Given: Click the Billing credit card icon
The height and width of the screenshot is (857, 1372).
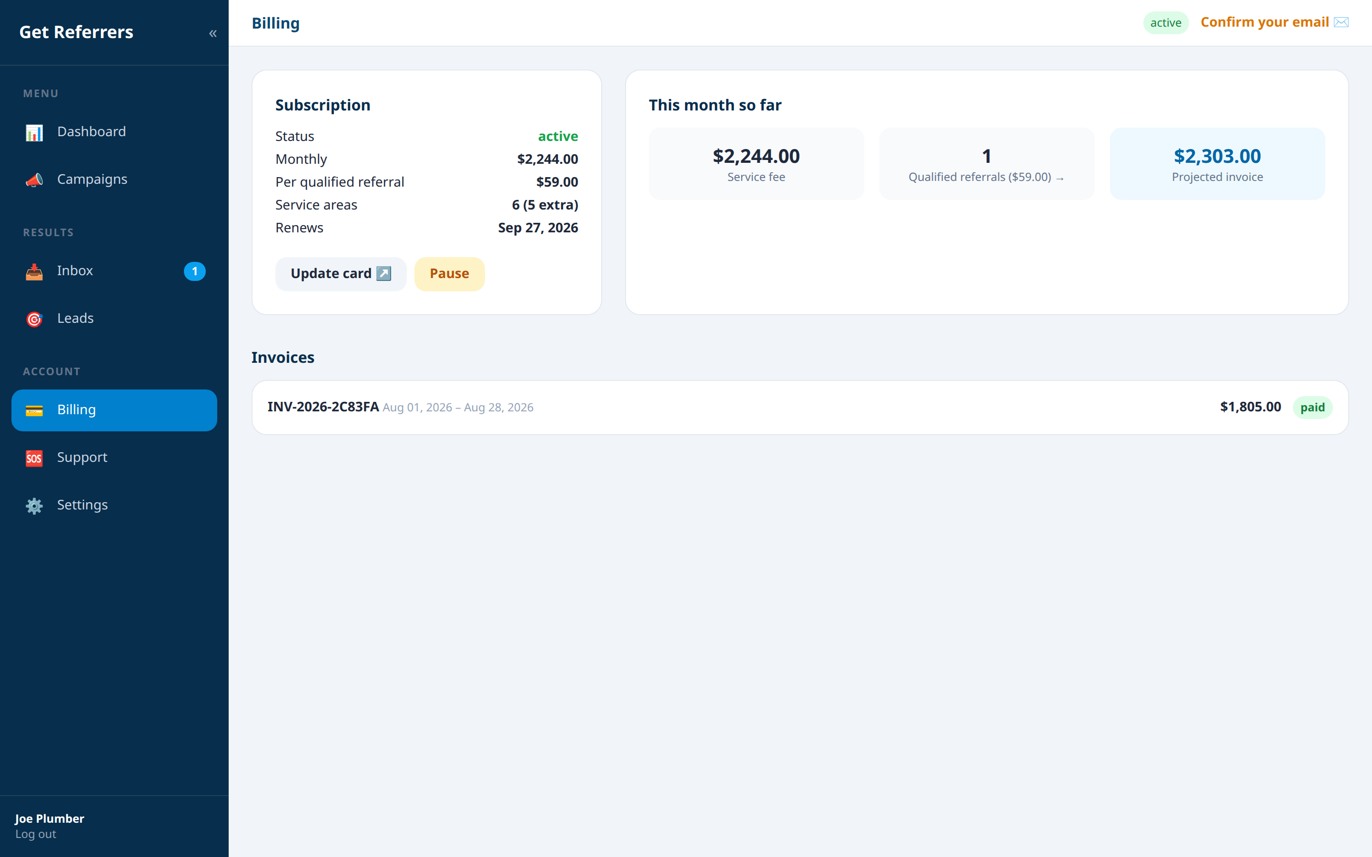Looking at the screenshot, I should point(34,410).
